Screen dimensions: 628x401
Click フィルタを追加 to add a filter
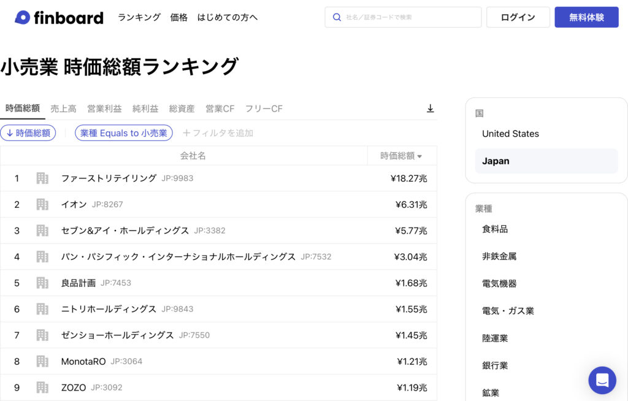click(218, 133)
